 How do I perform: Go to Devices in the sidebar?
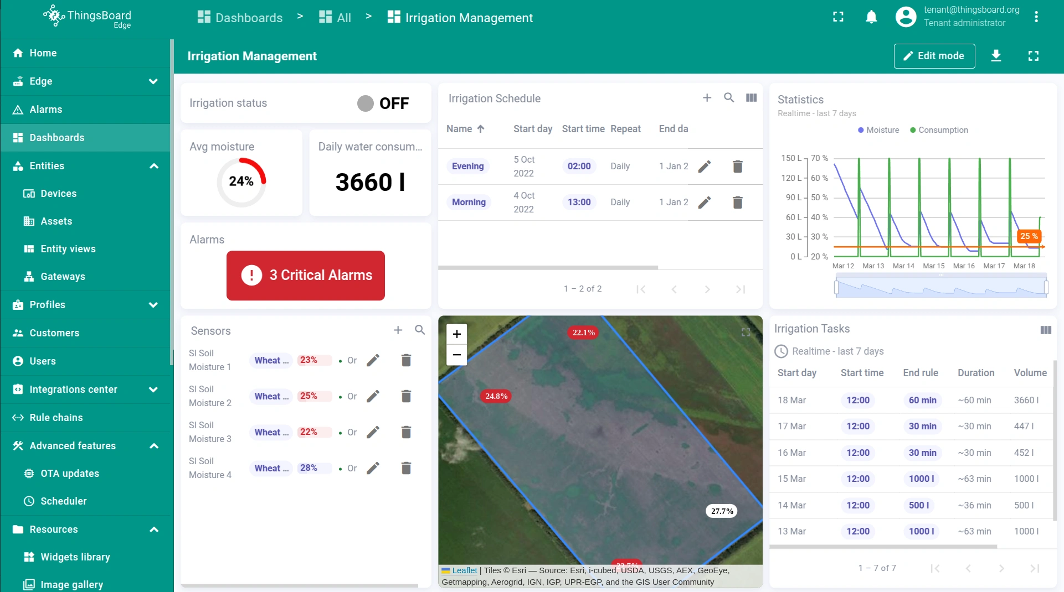[x=58, y=194]
